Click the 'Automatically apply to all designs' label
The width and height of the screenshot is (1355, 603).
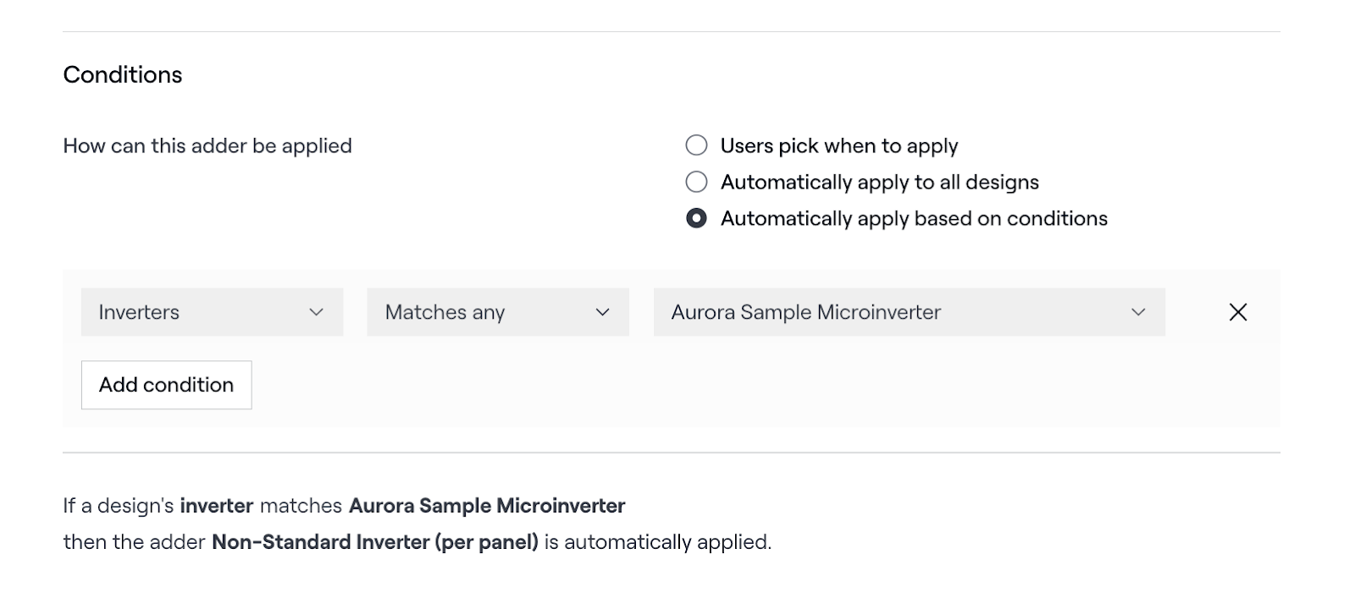(x=879, y=182)
